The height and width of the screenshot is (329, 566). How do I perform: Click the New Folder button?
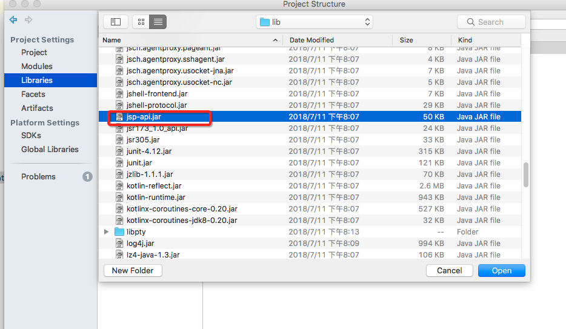(133, 271)
